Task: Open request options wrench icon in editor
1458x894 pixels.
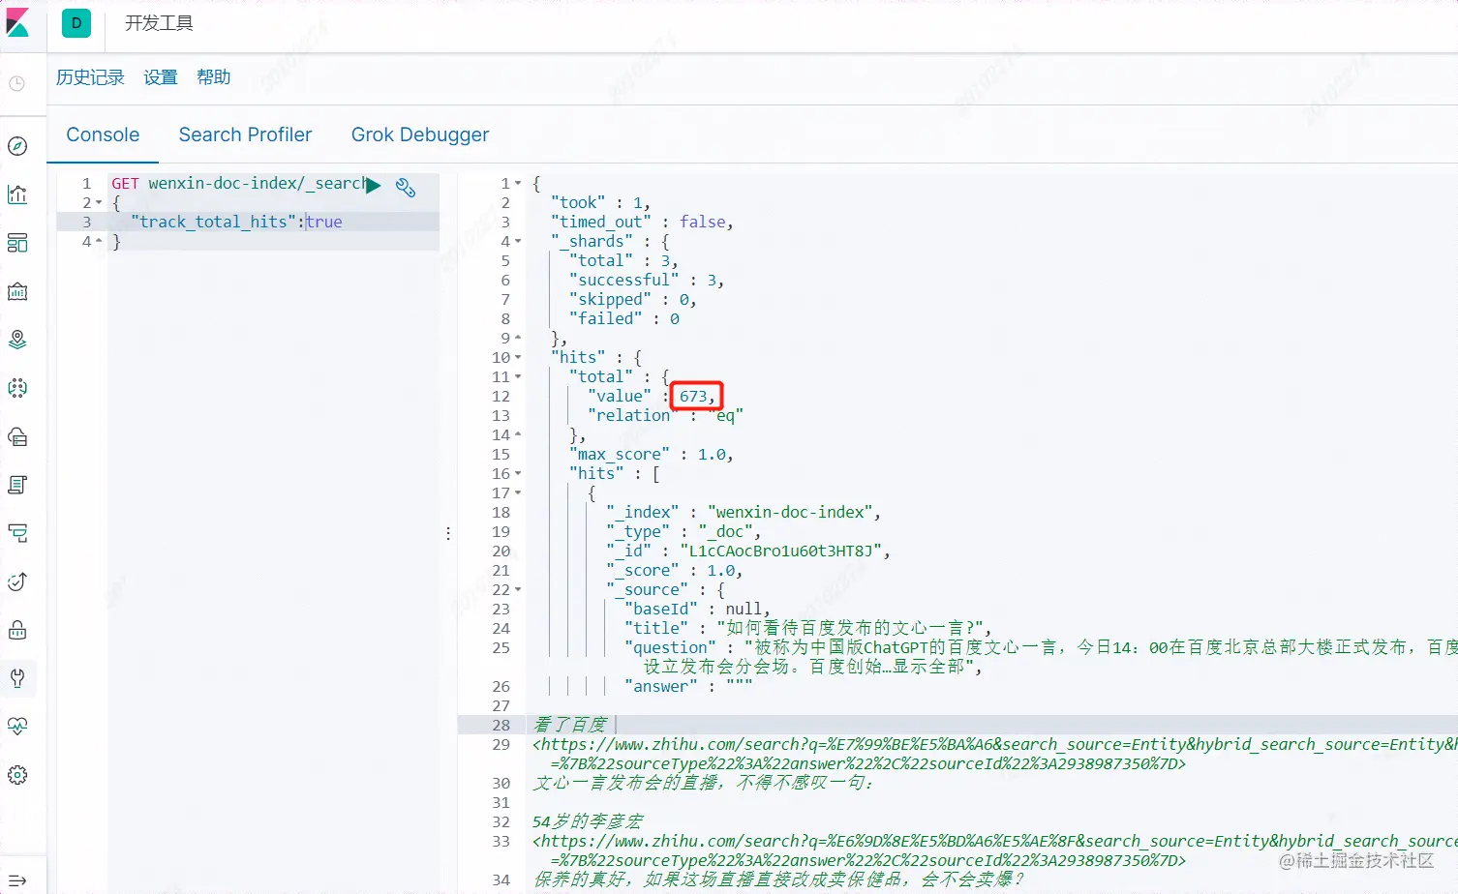Action: pyautogui.click(x=406, y=187)
